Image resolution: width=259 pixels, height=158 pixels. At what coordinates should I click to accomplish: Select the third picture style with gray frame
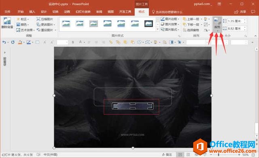(x=93, y=23)
